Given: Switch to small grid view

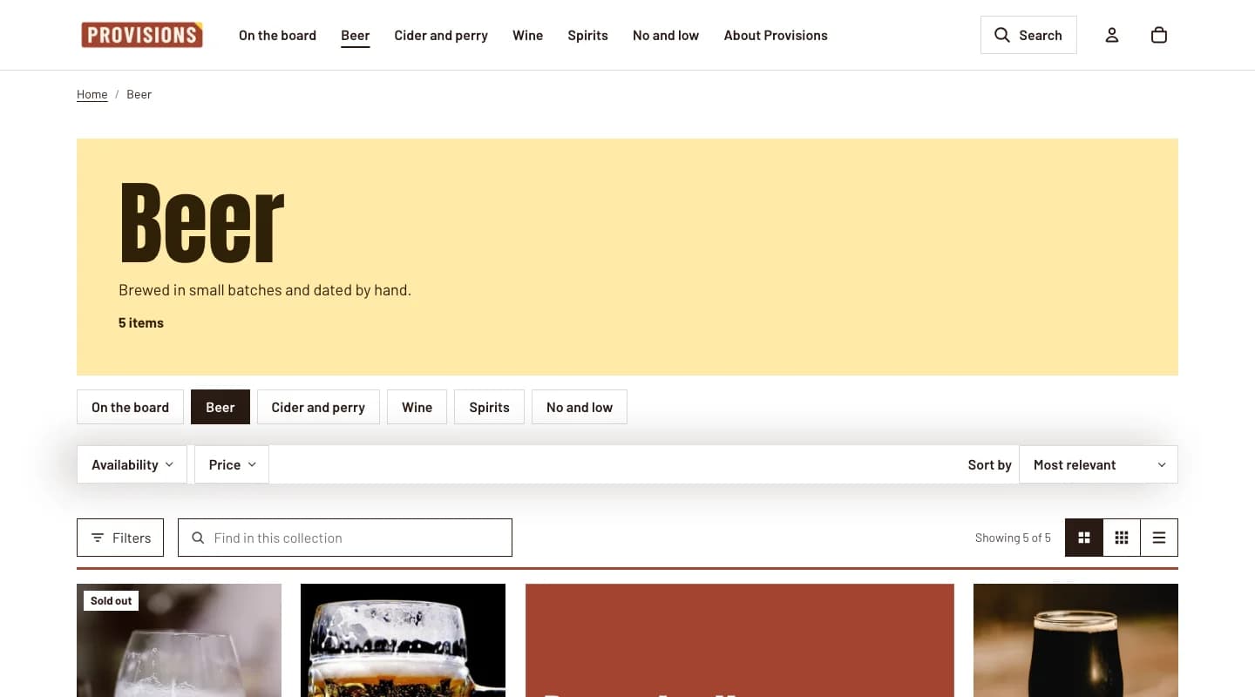Looking at the screenshot, I should [1122, 538].
